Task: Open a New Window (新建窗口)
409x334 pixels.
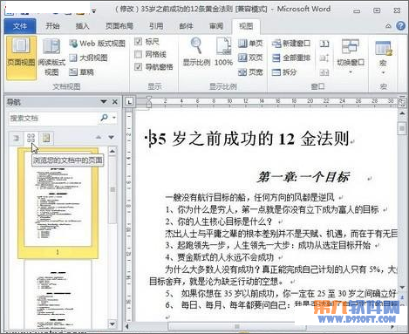Action: [x=291, y=44]
